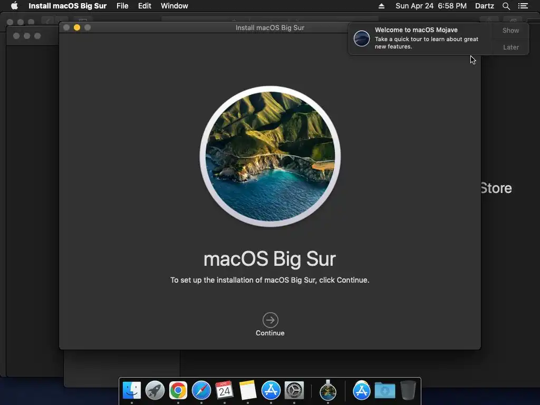Open Launchpad from the Dock
Viewport: 540px width, 405px height.
[x=155, y=390]
